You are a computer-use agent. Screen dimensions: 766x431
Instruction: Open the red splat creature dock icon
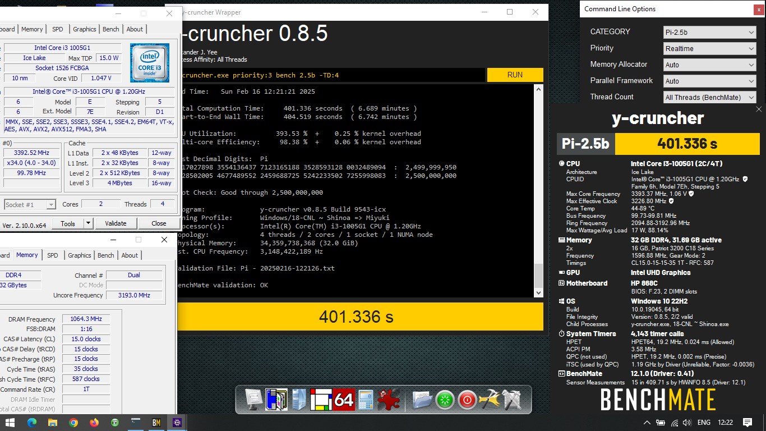pyautogui.click(x=388, y=400)
